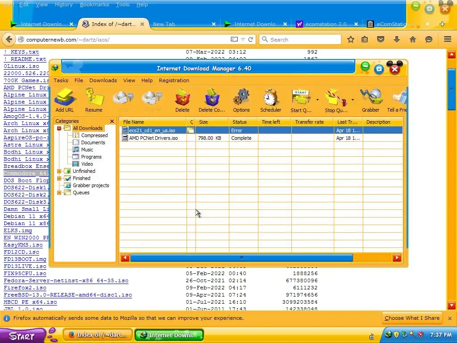Open the bookmarks list icon in Firefox
The height and width of the screenshot is (343, 457).
pyautogui.click(x=365, y=39)
